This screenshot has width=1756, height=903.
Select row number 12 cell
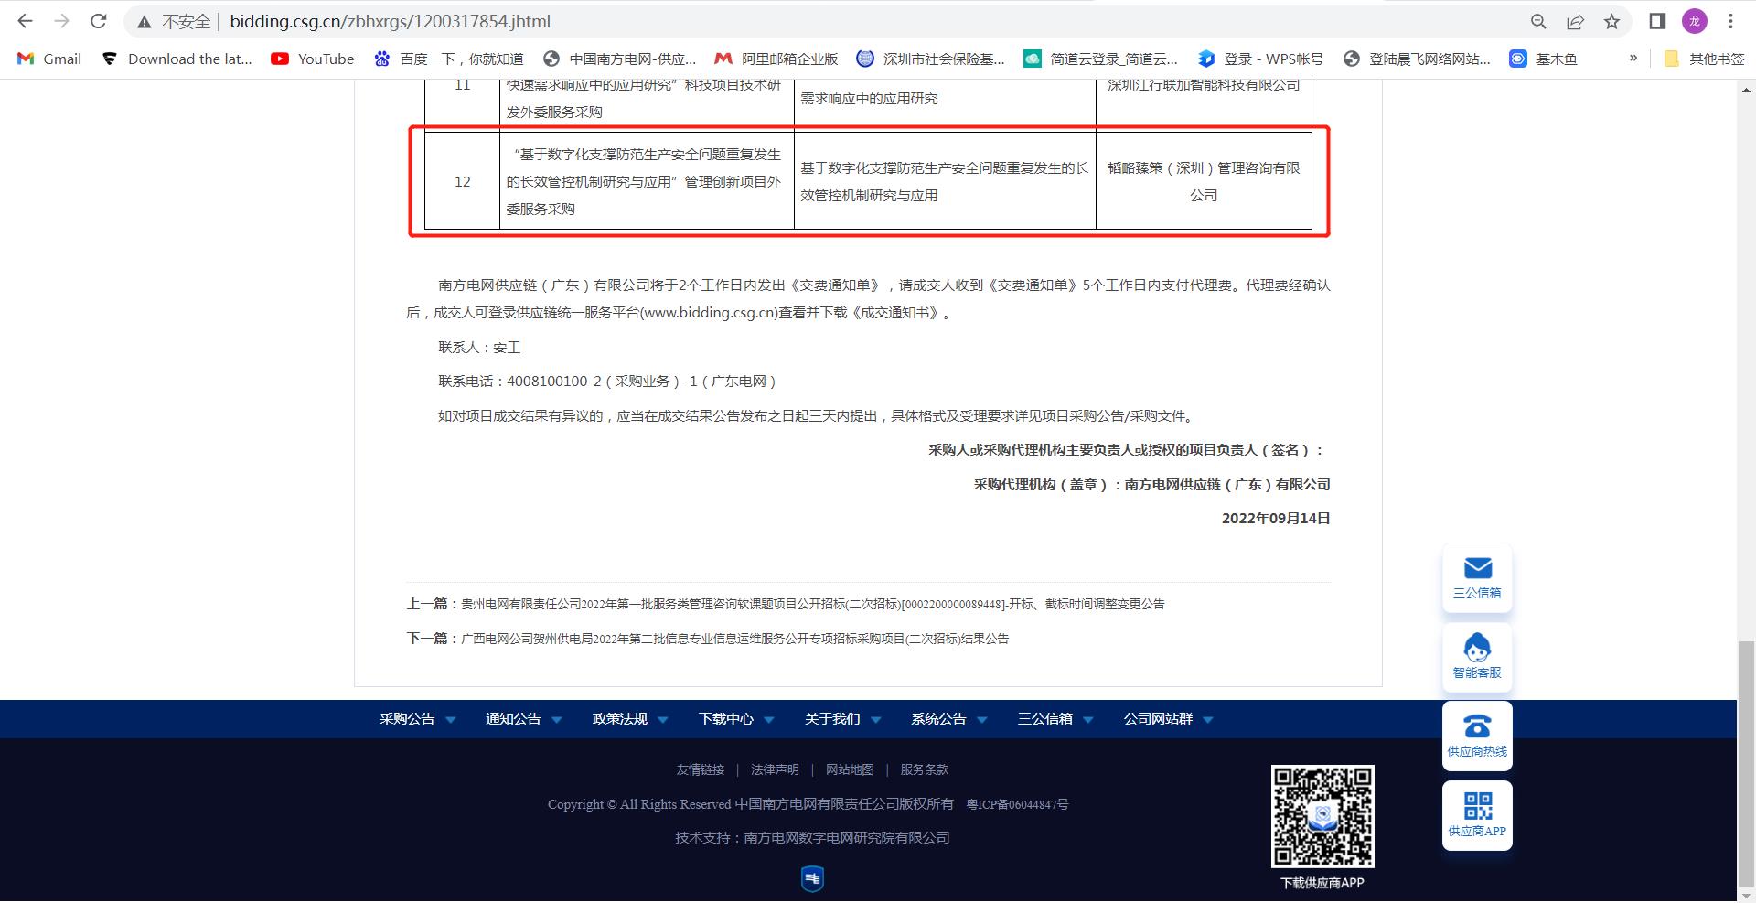[462, 181]
